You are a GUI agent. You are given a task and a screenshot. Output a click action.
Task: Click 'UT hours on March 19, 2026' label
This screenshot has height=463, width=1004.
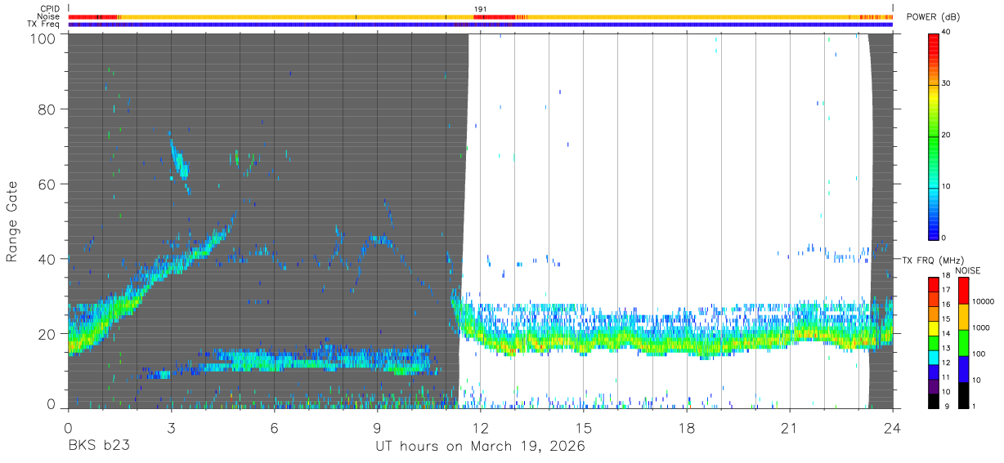pyautogui.click(x=480, y=447)
